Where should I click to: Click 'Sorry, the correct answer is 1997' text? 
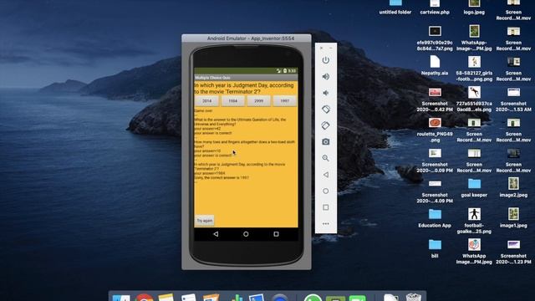222,178
